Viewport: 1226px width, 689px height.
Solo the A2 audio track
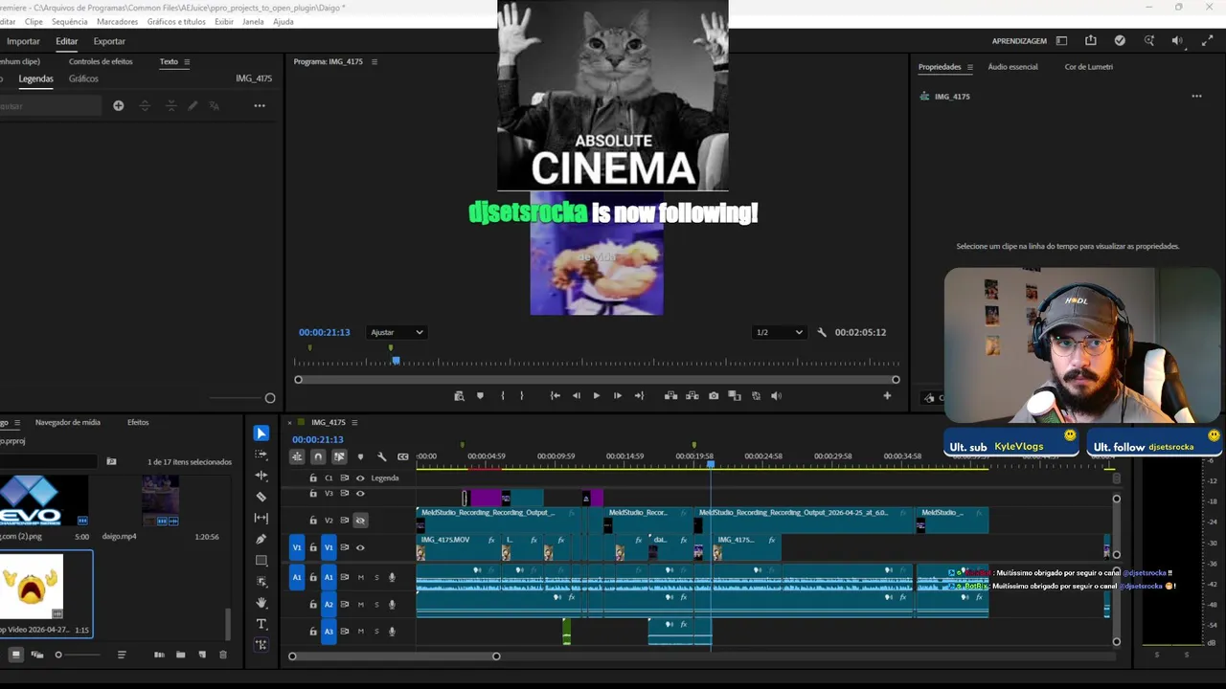[x=376, y=605]
